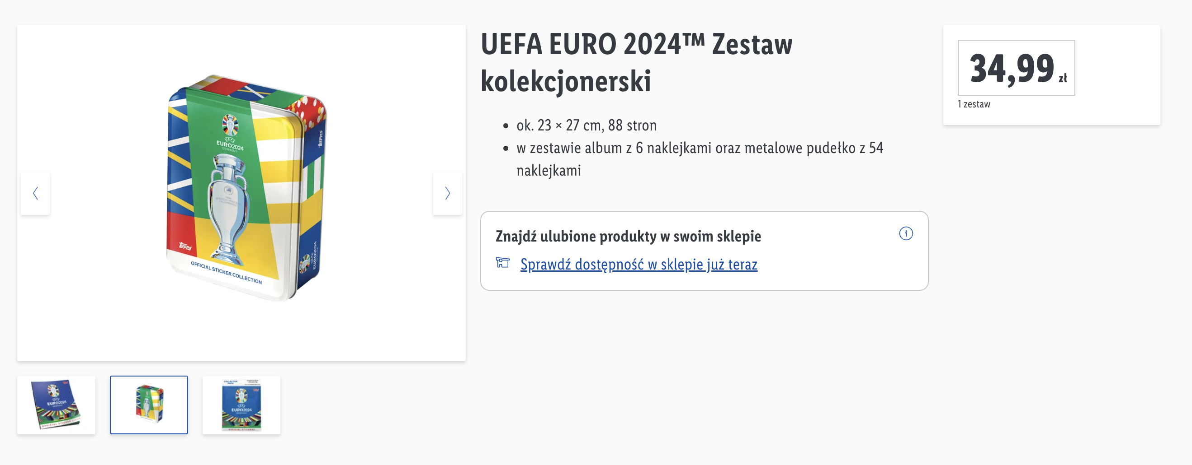The image size is (1192, 465).
Task: Open the store availability info icon
Action: [906, 234]
